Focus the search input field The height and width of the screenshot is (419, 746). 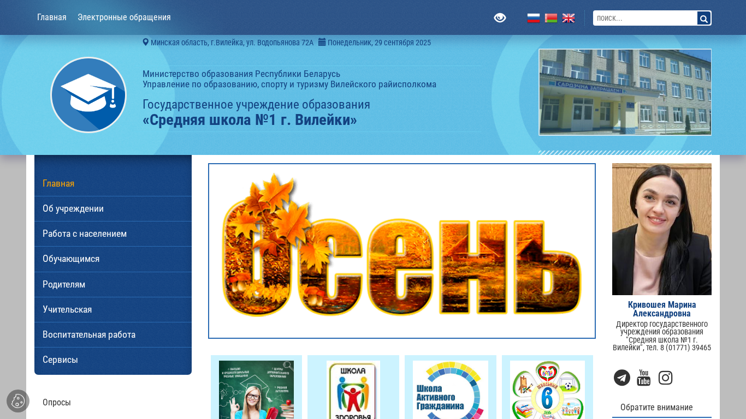[x=646, y=18]
